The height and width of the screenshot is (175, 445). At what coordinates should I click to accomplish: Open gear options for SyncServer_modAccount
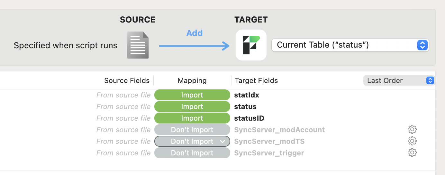(x=412, y=130)
